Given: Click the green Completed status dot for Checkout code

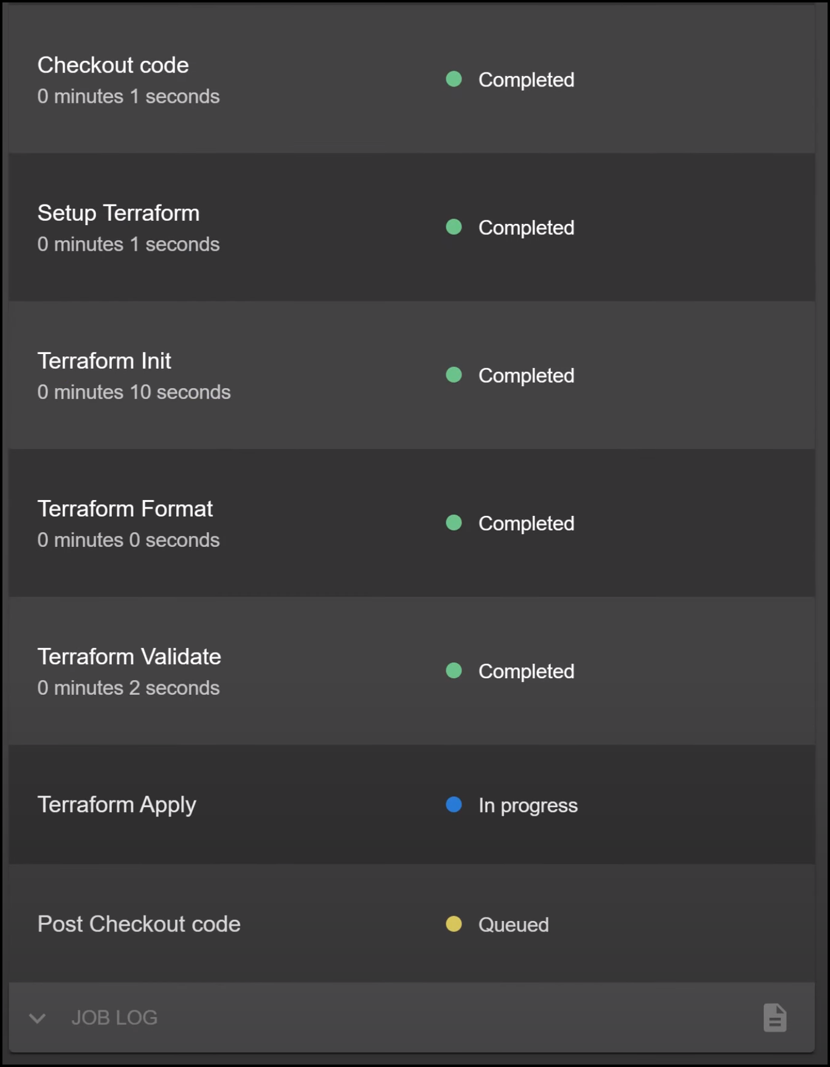Looking at the screenshot, I should pos(454,79).
